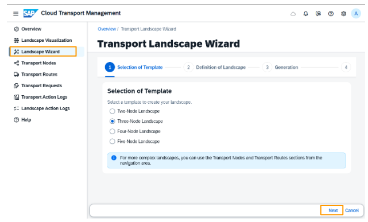The image size is (368, 222).
Task: Open Landscape Visualization menu item
Action: [x=47, y=40]
